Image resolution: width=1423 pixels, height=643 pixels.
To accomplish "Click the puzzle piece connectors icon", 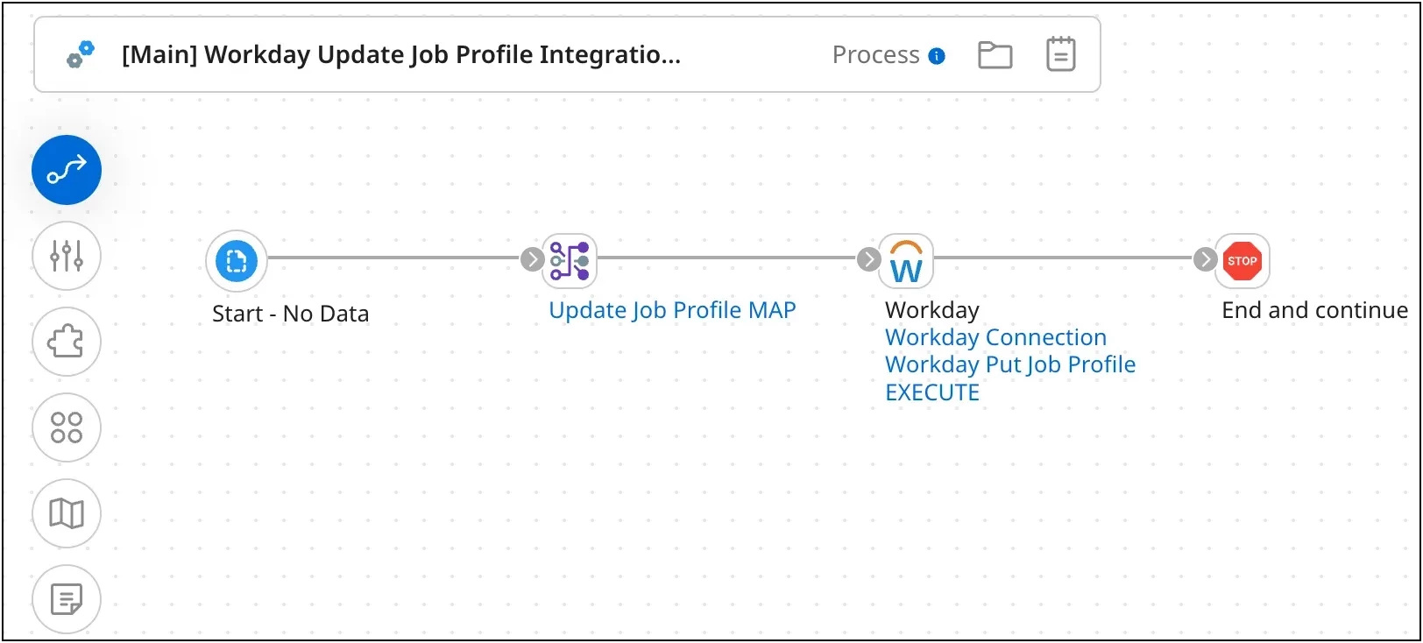I will tap(67, 342).
